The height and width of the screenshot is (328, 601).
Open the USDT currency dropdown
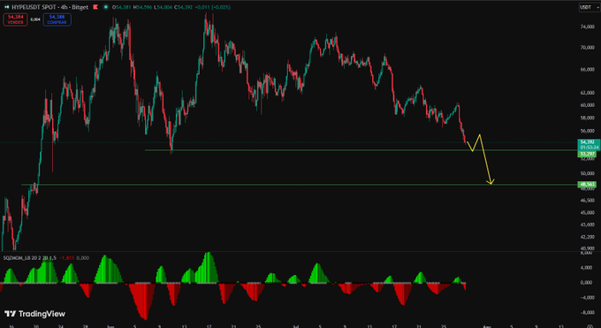(x=589, y=7)
